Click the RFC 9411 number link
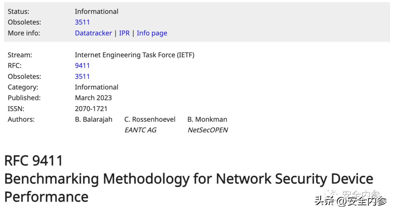 82,65
